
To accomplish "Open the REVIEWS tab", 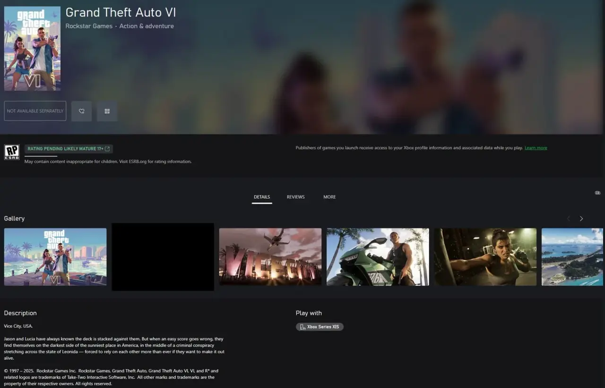I will pos(295,197).
